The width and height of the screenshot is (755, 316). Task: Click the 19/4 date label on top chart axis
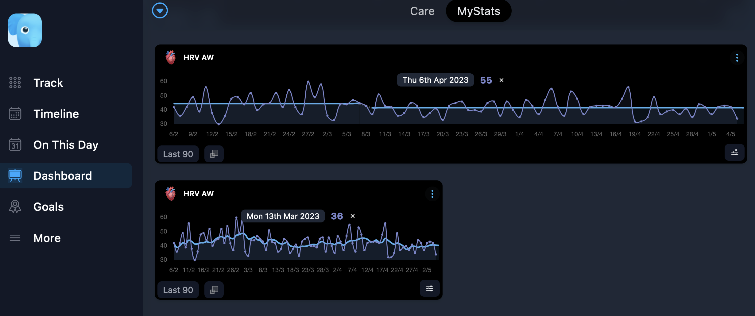634,134
